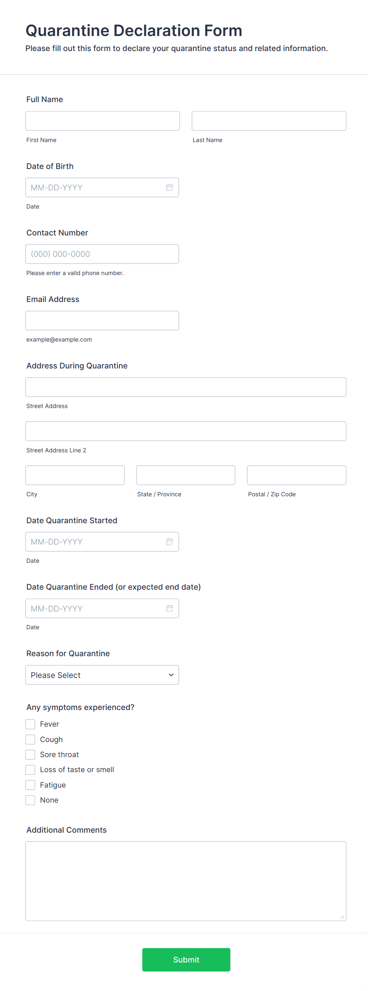Viewport: 368px width, 991px height.
Task: Enable the Sore throat checkbox
Action: coord(30,755)
